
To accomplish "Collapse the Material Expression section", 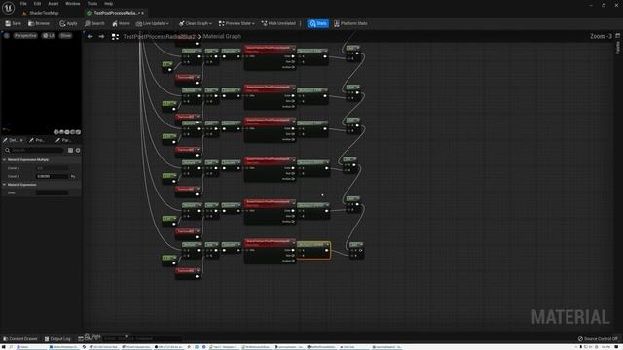I will (4, 185).
